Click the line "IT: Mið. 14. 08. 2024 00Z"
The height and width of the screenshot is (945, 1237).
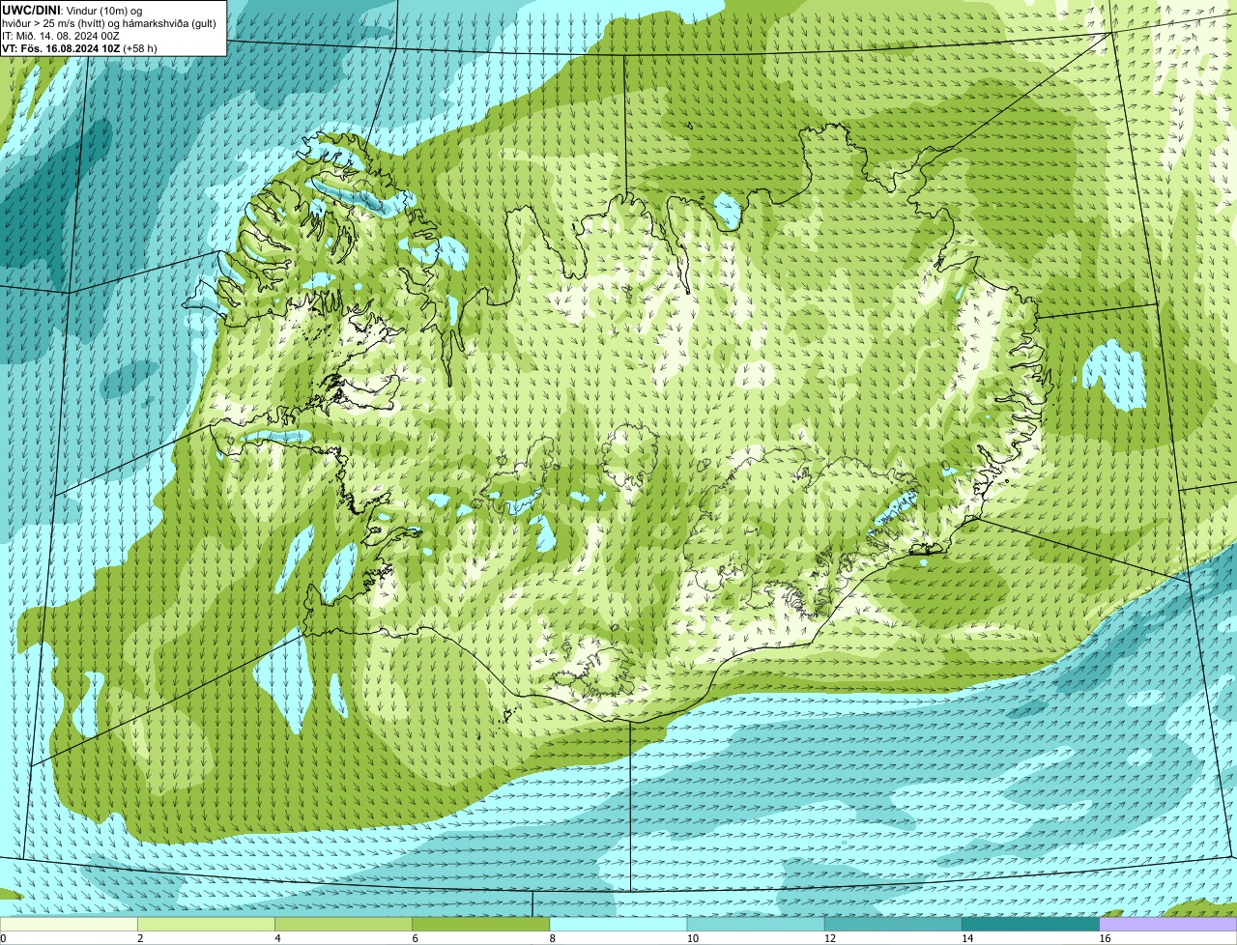[x=61, y=36]
